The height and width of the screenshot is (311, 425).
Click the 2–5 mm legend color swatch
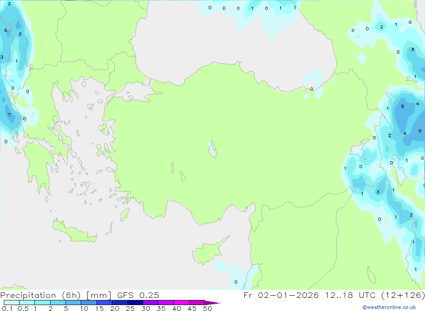click(58, 303)
